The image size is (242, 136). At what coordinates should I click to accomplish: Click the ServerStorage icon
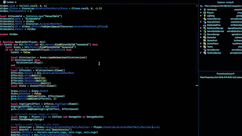[205, 34]
